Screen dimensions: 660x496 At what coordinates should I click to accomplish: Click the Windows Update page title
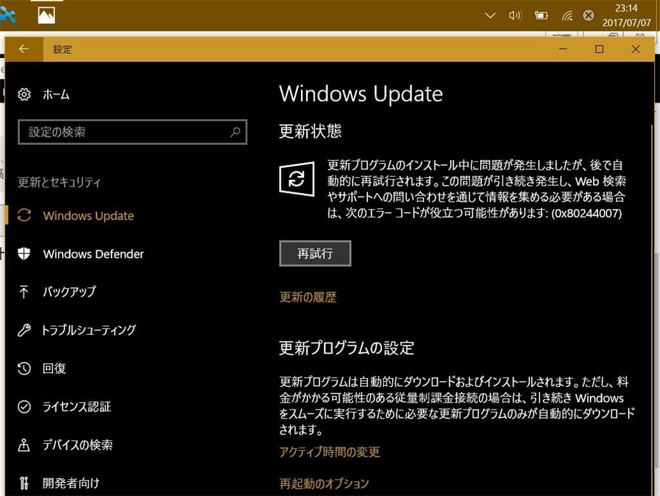[361, 94]
